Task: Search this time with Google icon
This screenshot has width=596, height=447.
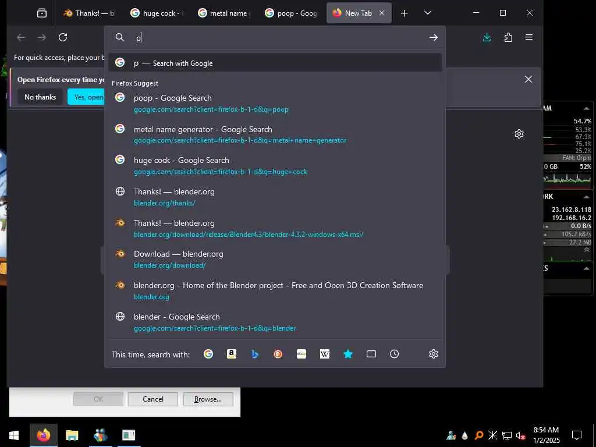Action: coord(208,354)
